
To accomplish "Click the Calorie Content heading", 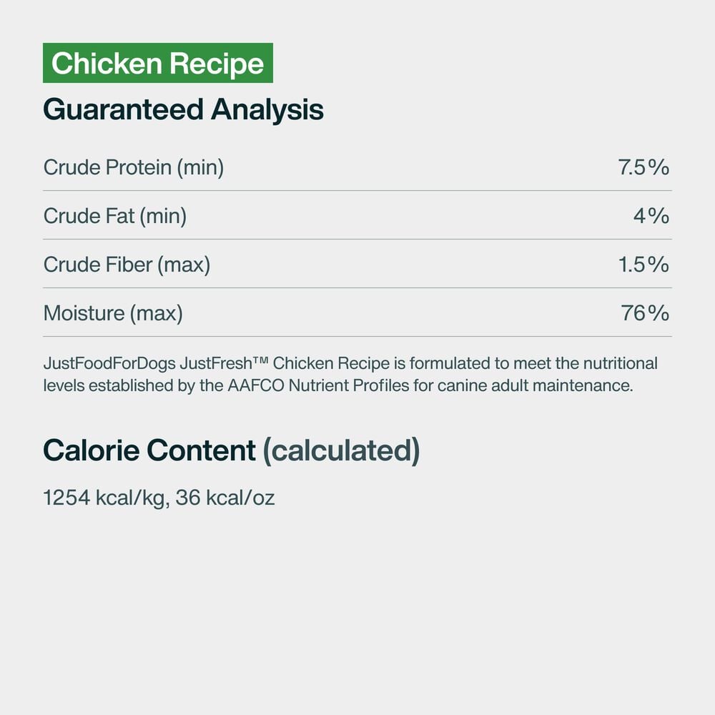I will point(149,450).
